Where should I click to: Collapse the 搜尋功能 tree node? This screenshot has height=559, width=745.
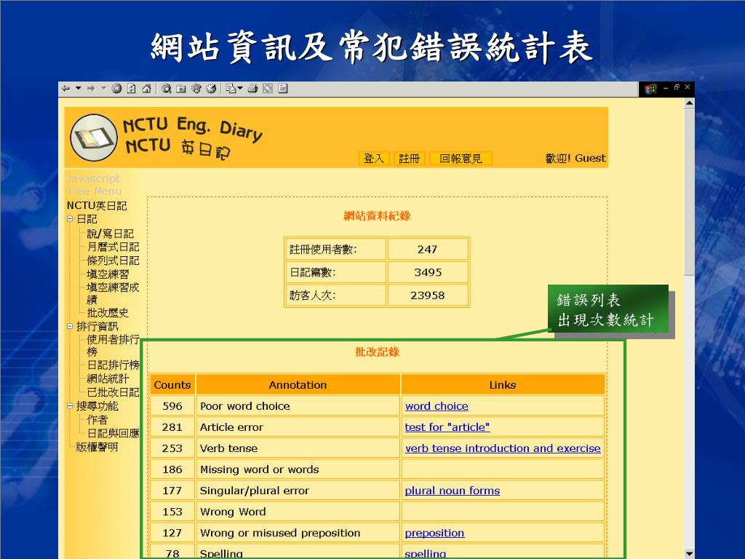point(71,406)
